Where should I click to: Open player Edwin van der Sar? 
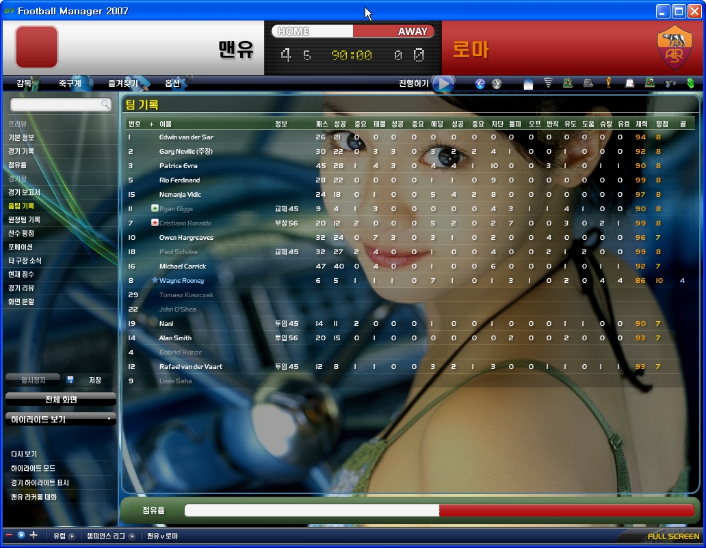click(x=186, y=137)
